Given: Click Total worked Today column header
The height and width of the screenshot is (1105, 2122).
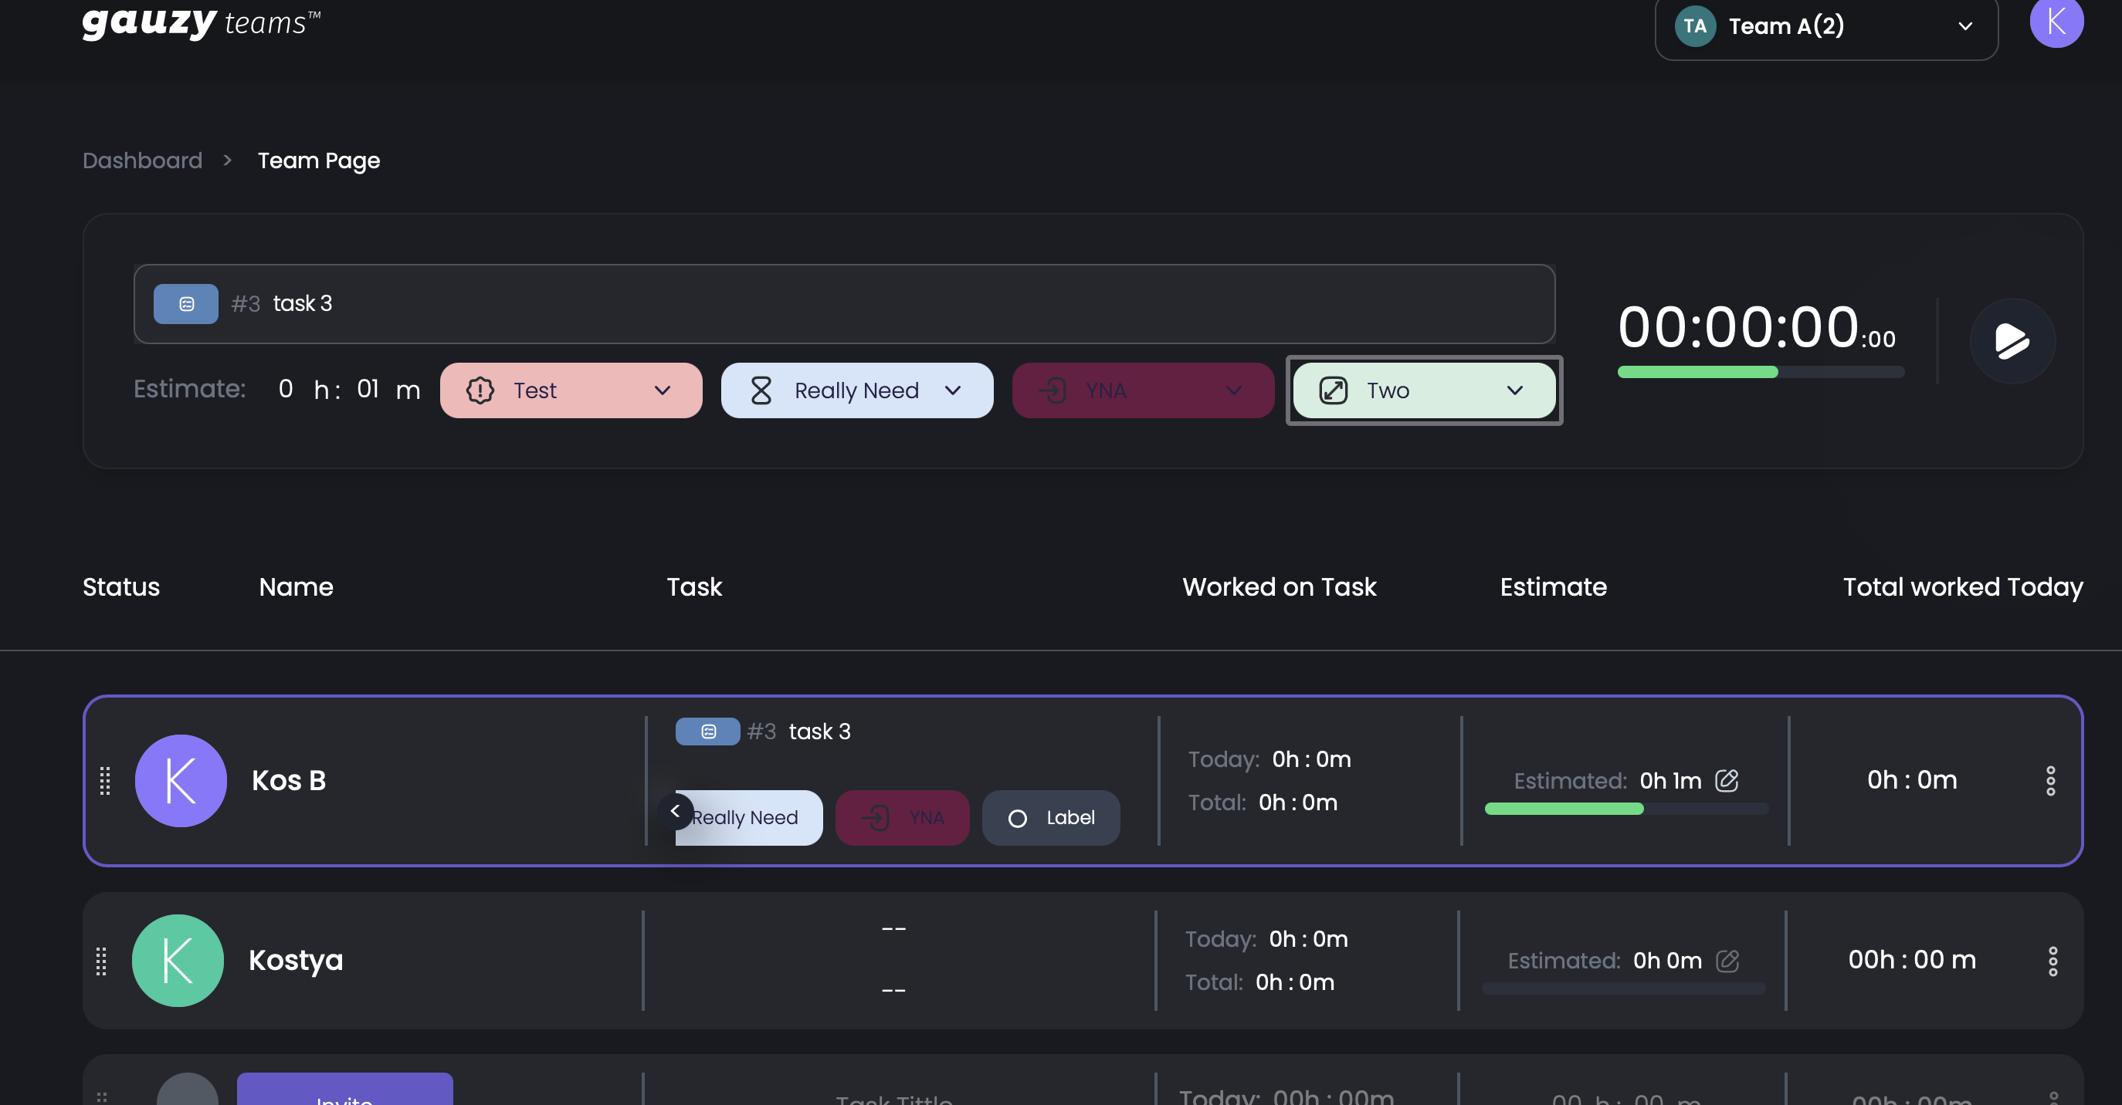Looking at the screenshot, I should [x=1963, y=587].
